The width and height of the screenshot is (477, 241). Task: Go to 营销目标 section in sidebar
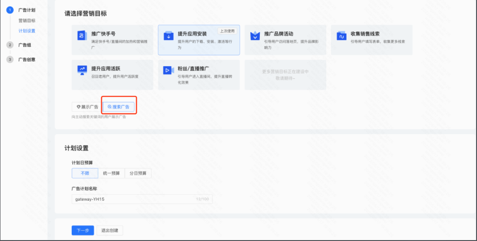click(x=27, y=21)
